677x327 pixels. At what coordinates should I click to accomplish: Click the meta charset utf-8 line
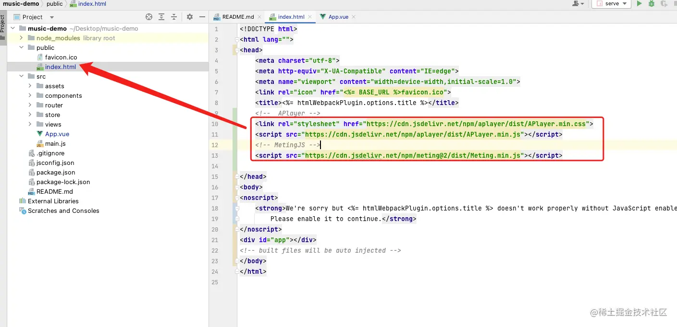pyautogui.click(x=297, y=60)
